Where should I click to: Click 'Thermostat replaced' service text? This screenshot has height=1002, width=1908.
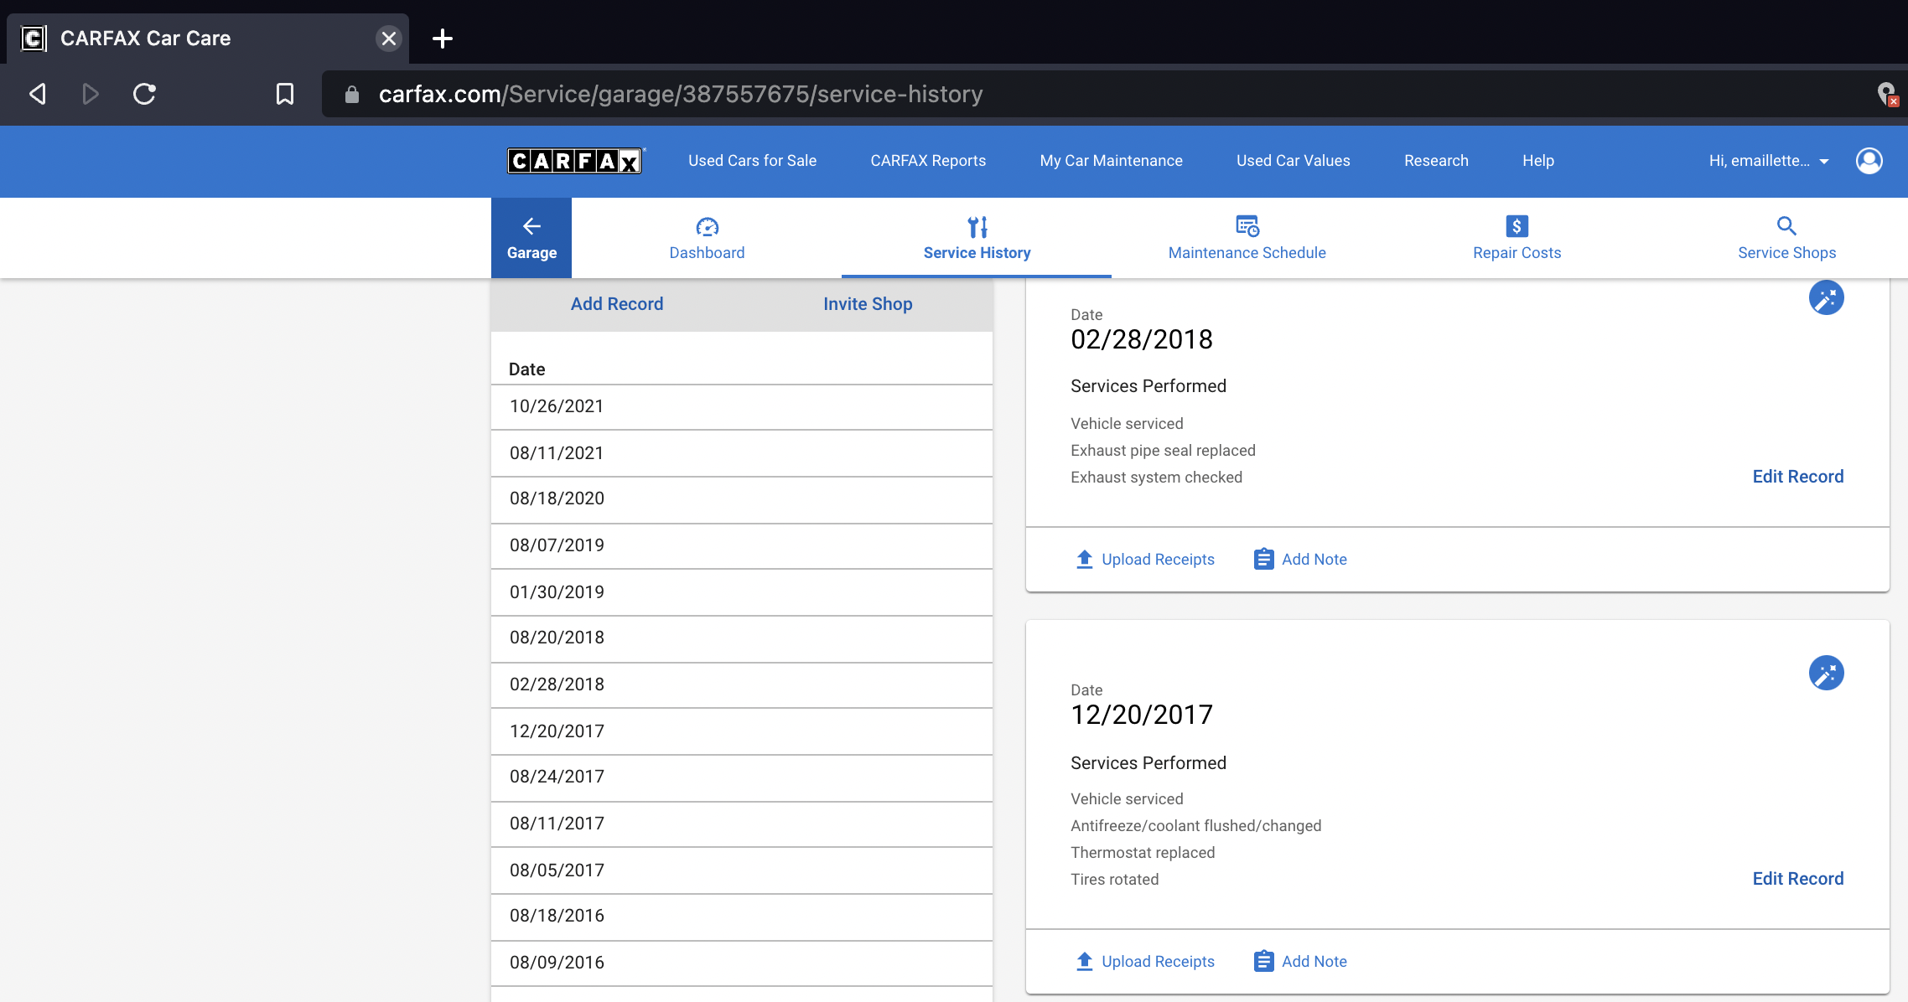pos(1142,853)
